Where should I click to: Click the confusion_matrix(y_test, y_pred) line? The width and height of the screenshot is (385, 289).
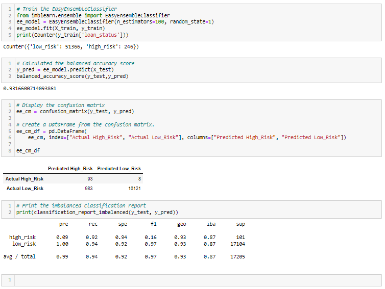(75, 112)
